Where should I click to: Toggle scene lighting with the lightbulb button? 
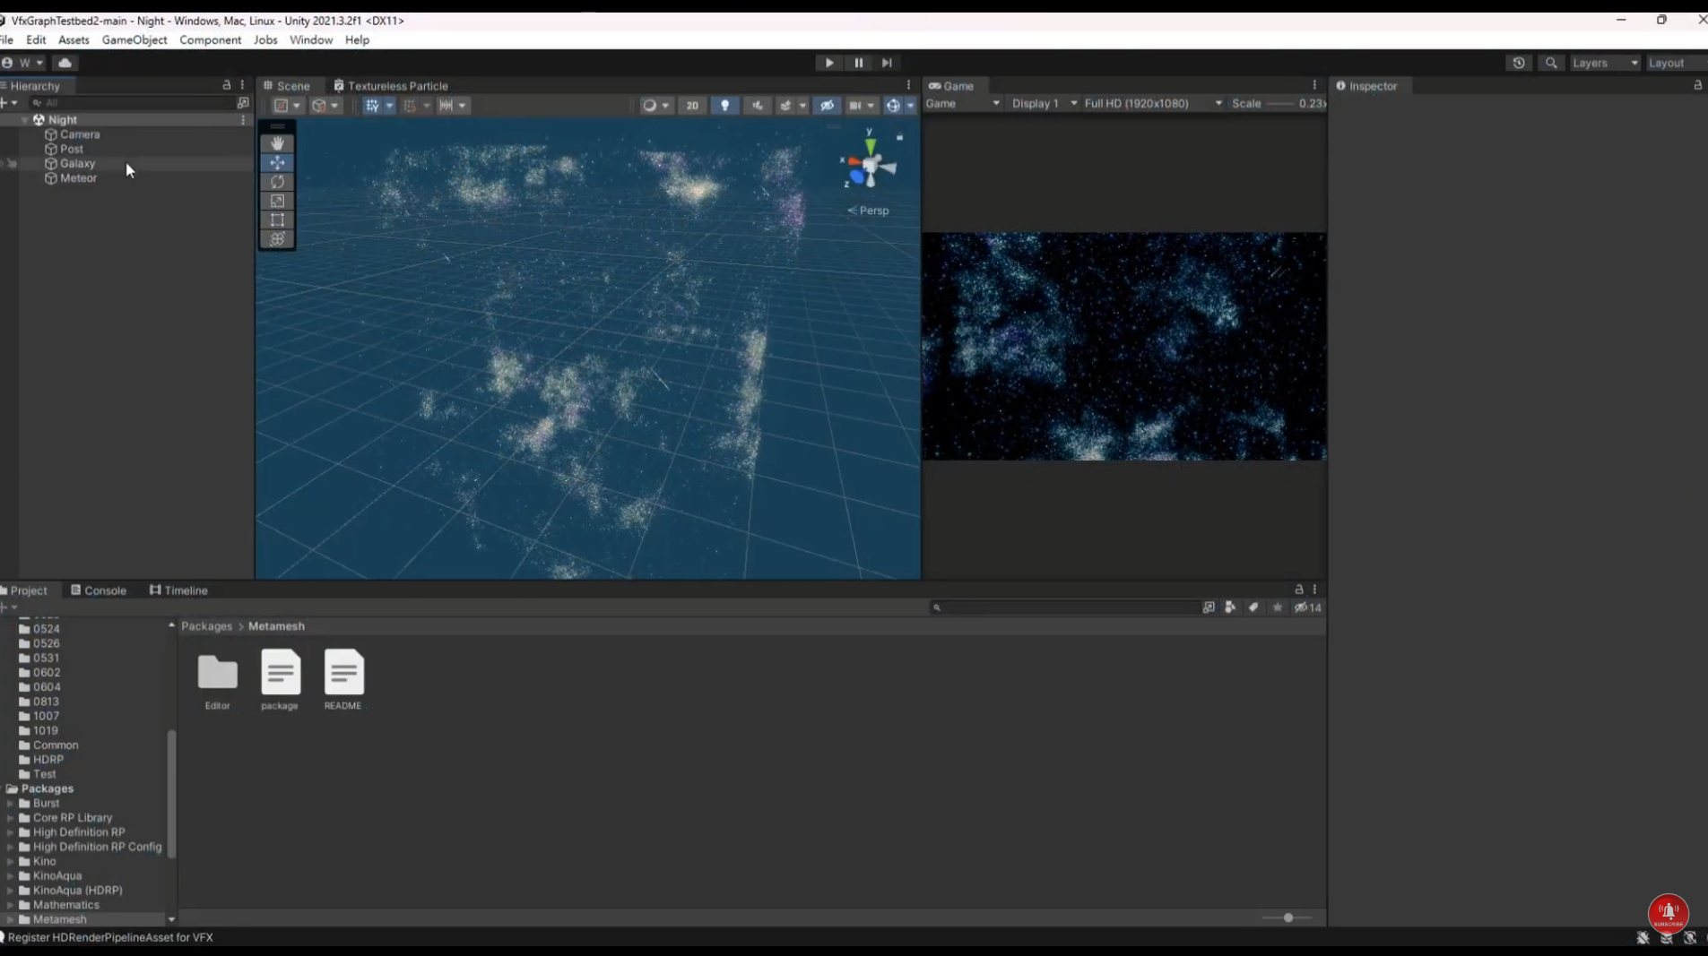(724, 105)
